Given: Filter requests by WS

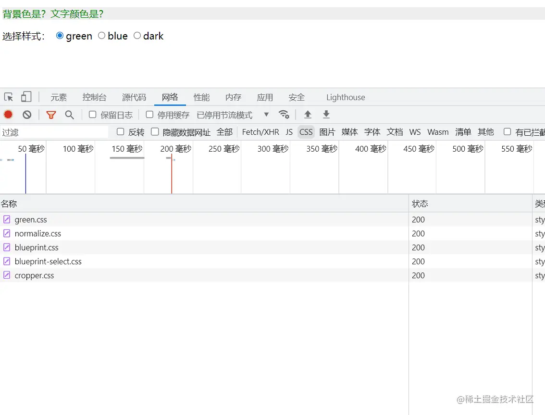Looking at the screenshot, I should click(415, 132).
